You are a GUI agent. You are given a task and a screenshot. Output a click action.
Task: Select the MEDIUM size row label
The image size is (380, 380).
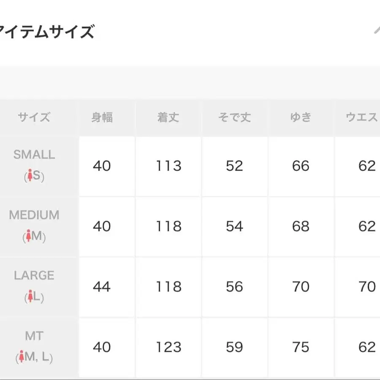[x=34, y=215]
